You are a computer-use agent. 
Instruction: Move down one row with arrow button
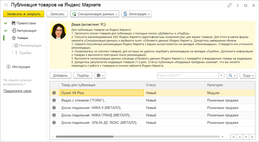[x=246, y=137]
